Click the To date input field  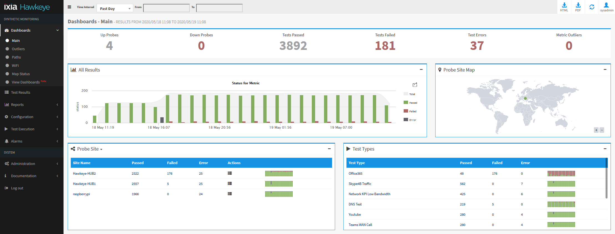[219, 8]
